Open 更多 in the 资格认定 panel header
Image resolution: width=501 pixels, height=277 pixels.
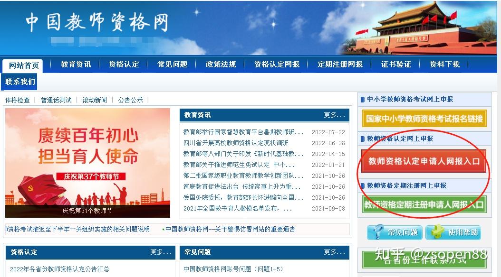click(x=161, y=252)
